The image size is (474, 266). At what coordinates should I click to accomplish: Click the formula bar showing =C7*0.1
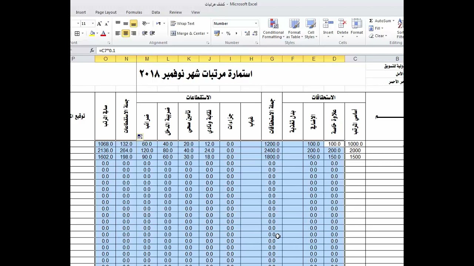(250, 51)
